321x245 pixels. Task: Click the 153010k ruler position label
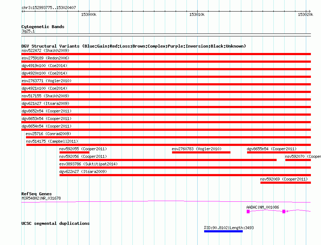coord(197,14)
